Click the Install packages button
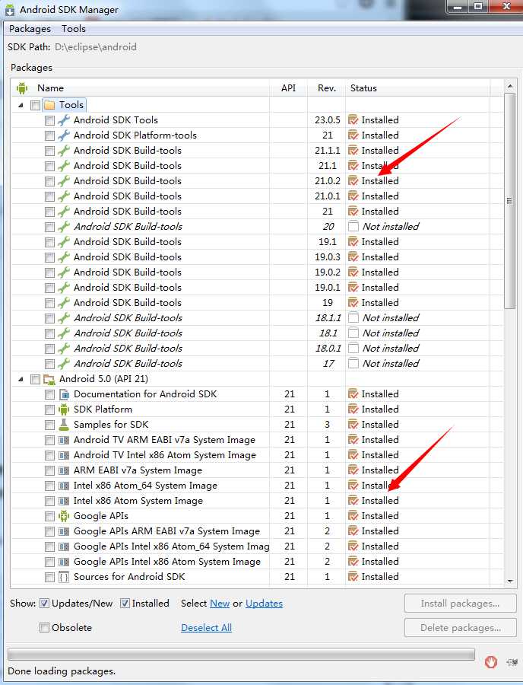 [x=460, y=604]
